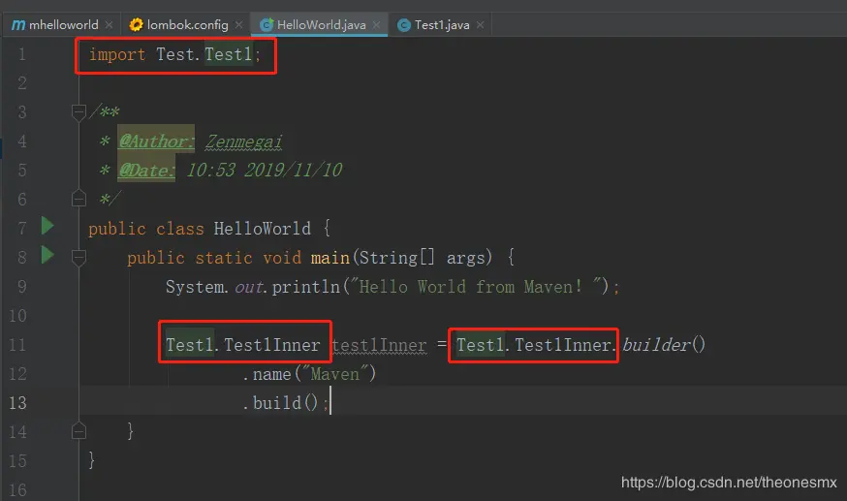
Task: Click the 'builder()' call on line 11
Action: [664, 344]
